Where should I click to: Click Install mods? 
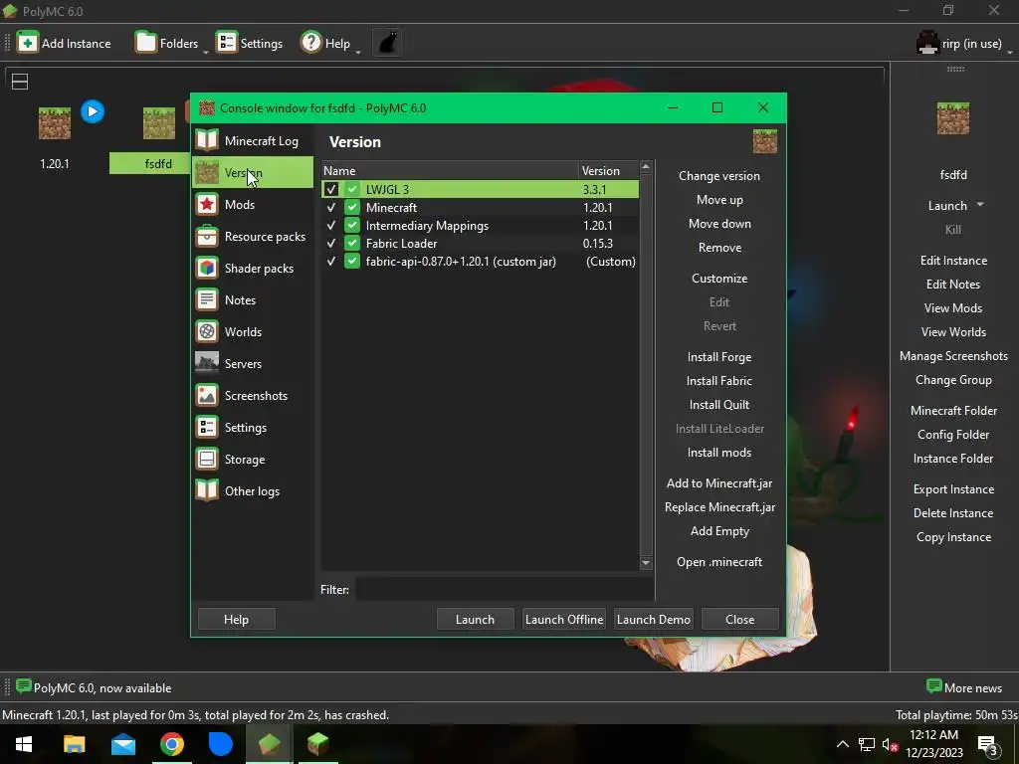coord(718,453)
